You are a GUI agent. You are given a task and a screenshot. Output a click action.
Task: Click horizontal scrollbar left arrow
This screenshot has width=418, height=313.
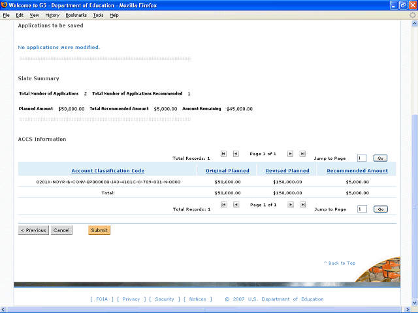[3, 310]
